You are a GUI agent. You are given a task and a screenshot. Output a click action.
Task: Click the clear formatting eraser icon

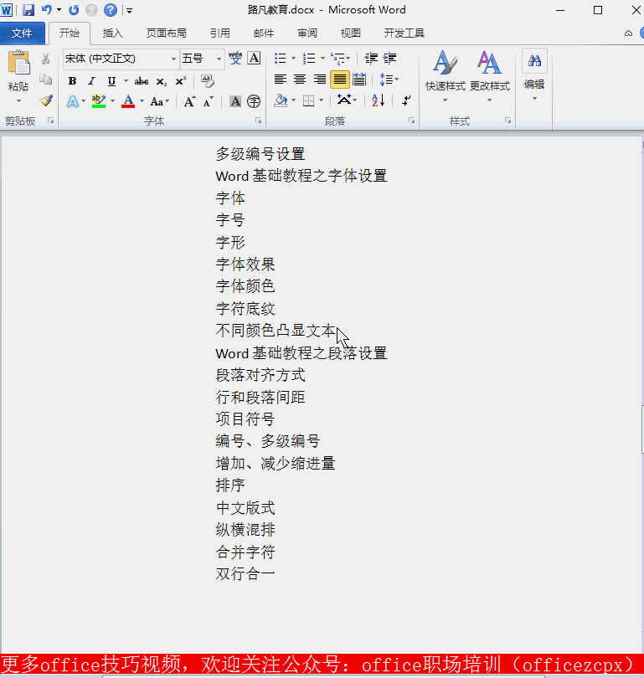coord(208,80)
